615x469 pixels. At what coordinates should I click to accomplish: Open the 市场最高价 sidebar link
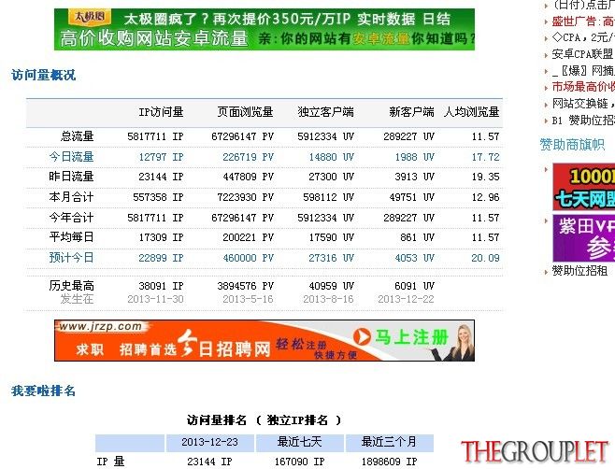point(583,86)
